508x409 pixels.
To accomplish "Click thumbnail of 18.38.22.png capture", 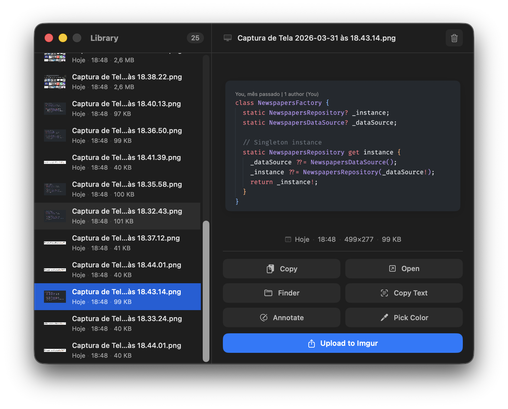I will pos(55,82).
